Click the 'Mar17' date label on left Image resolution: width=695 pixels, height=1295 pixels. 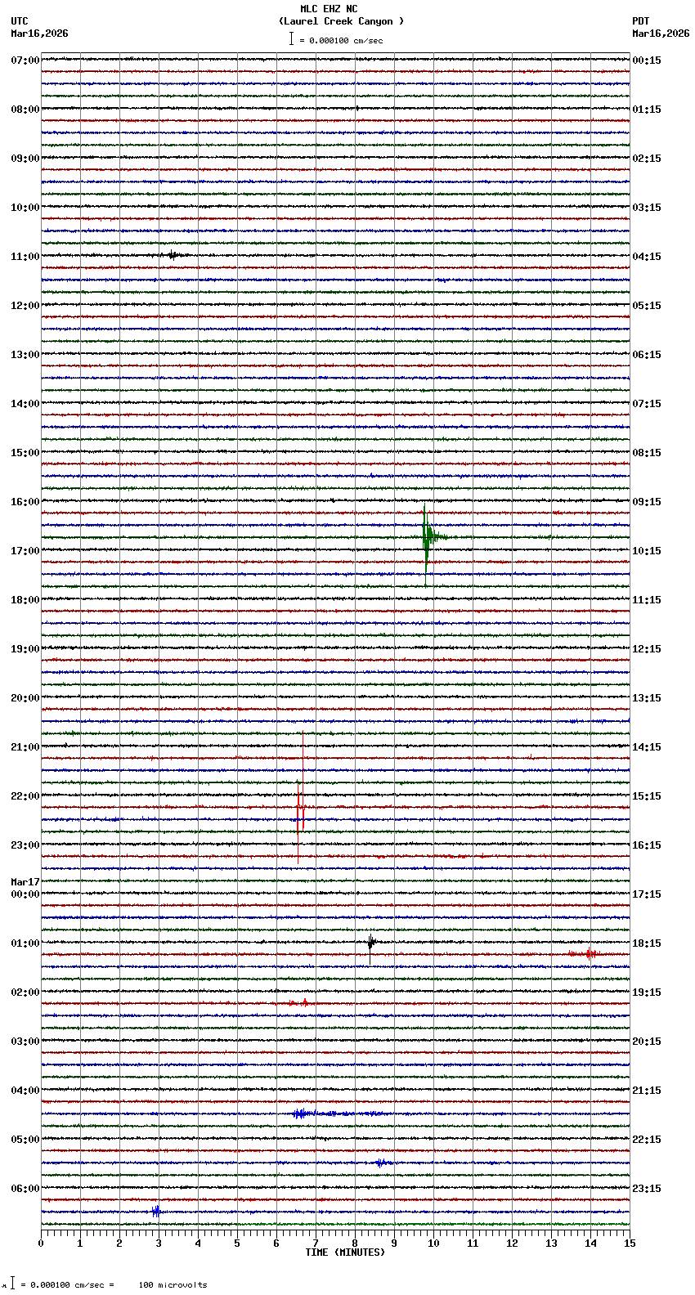(25, 882)
